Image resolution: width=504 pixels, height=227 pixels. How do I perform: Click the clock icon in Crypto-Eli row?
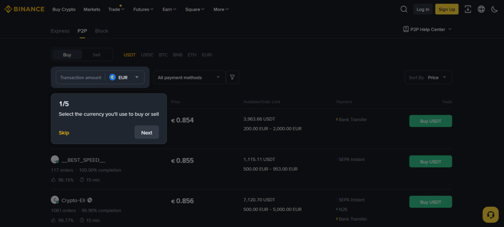tap(82, 220)
